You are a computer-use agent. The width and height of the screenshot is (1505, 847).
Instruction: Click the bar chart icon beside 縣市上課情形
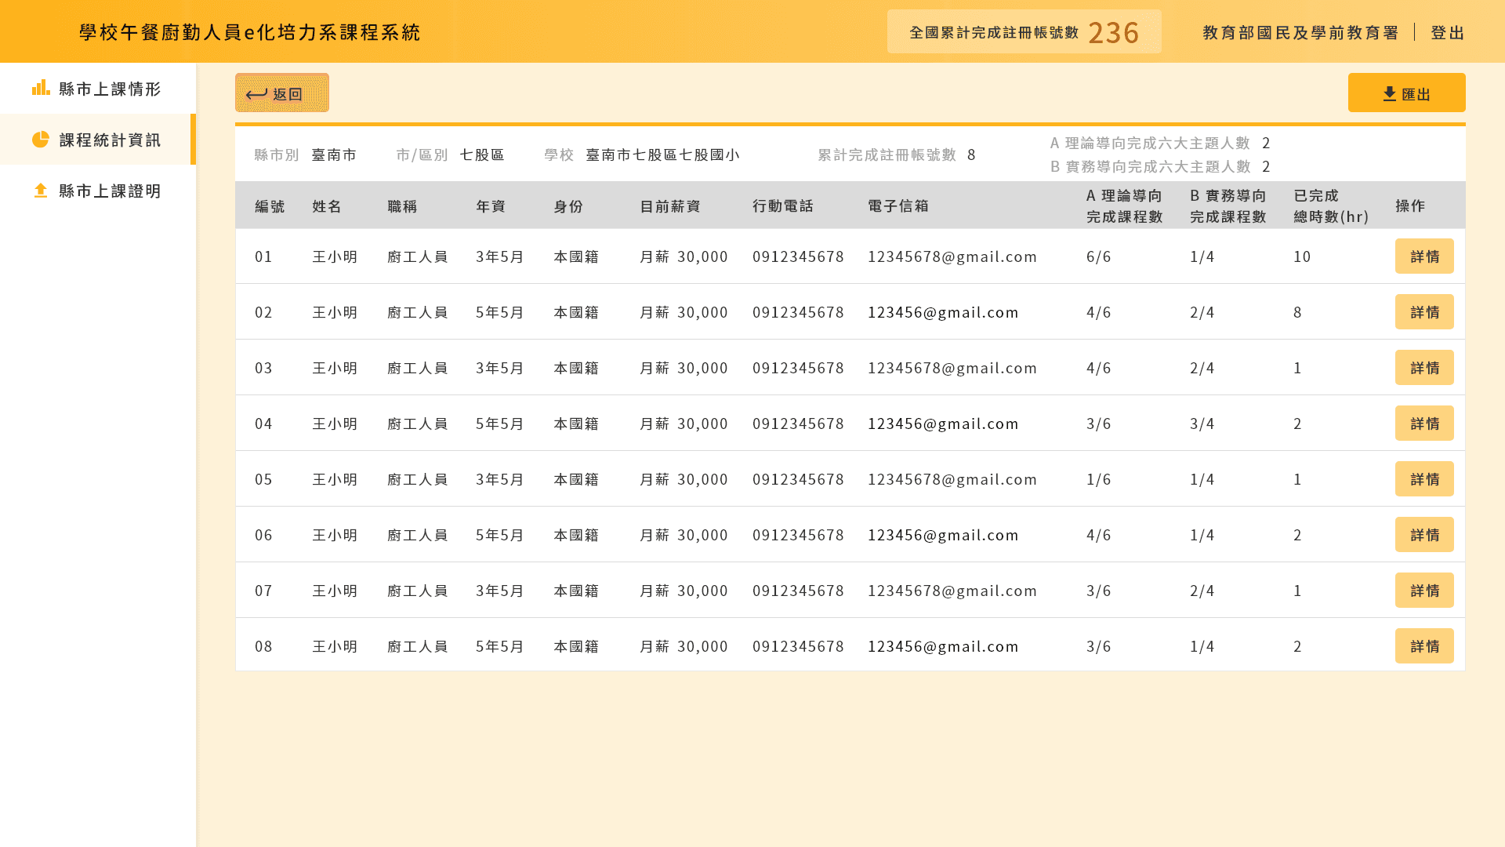(x=41, y=88)
